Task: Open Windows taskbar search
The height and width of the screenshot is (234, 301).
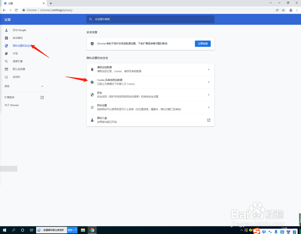Action: coord(13,230)
